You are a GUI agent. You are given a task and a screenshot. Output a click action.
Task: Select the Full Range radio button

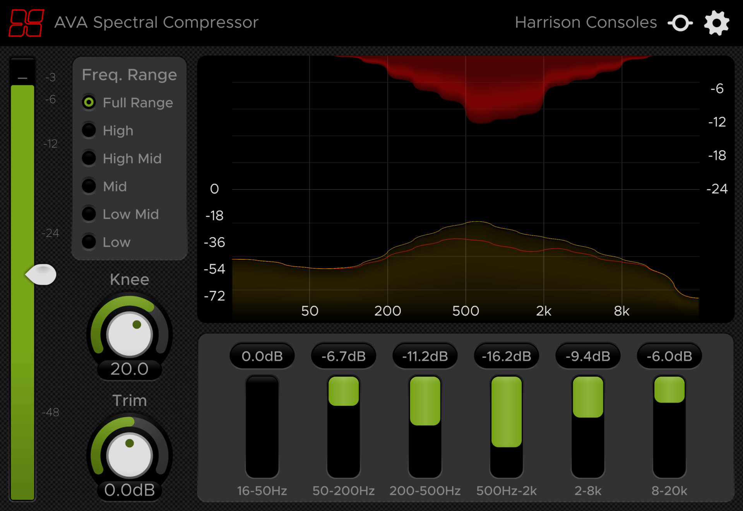(89, 103)
